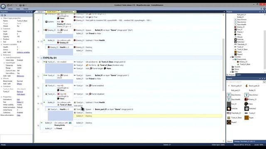266x149 pixels.
Task: Open Effects link in Properties panel
Action: click(20, 84)
